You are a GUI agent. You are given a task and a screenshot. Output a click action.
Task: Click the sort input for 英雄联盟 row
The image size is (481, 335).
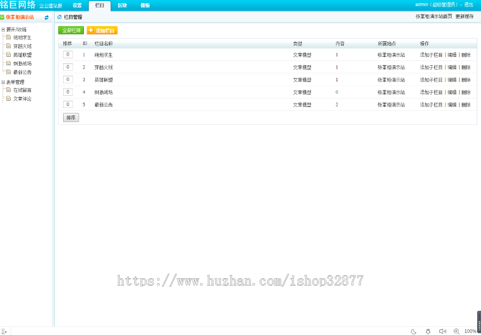pos(68,79)
